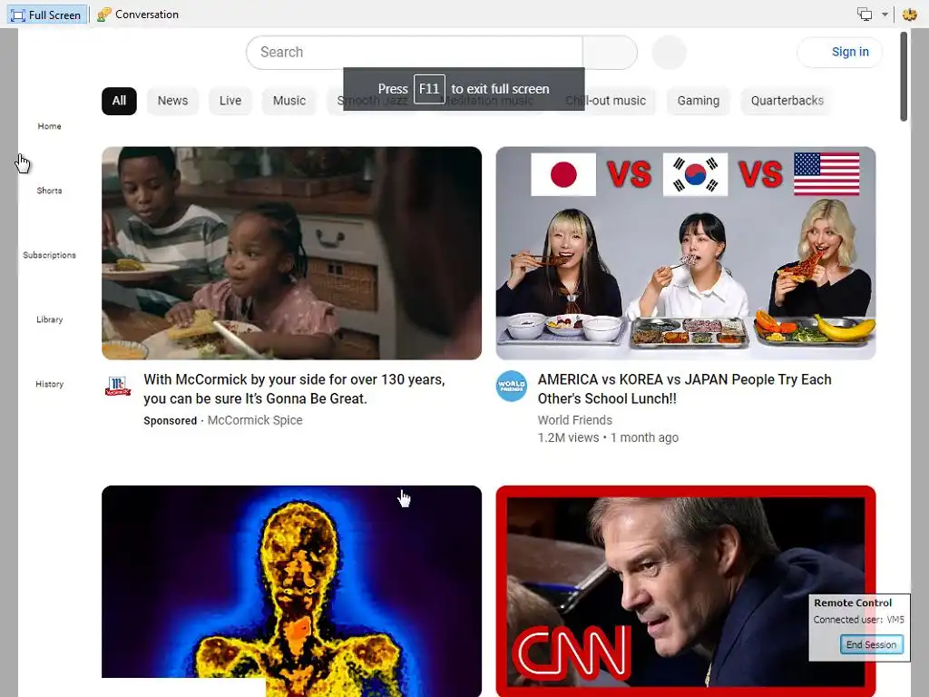Select the News filter chip

[172, 101]
